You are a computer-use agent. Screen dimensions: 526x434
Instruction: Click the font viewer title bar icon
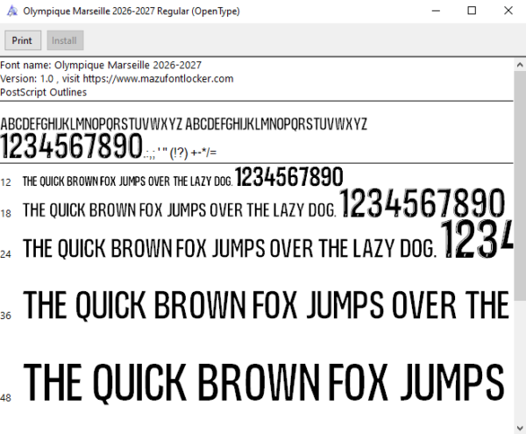coord(11,11)
